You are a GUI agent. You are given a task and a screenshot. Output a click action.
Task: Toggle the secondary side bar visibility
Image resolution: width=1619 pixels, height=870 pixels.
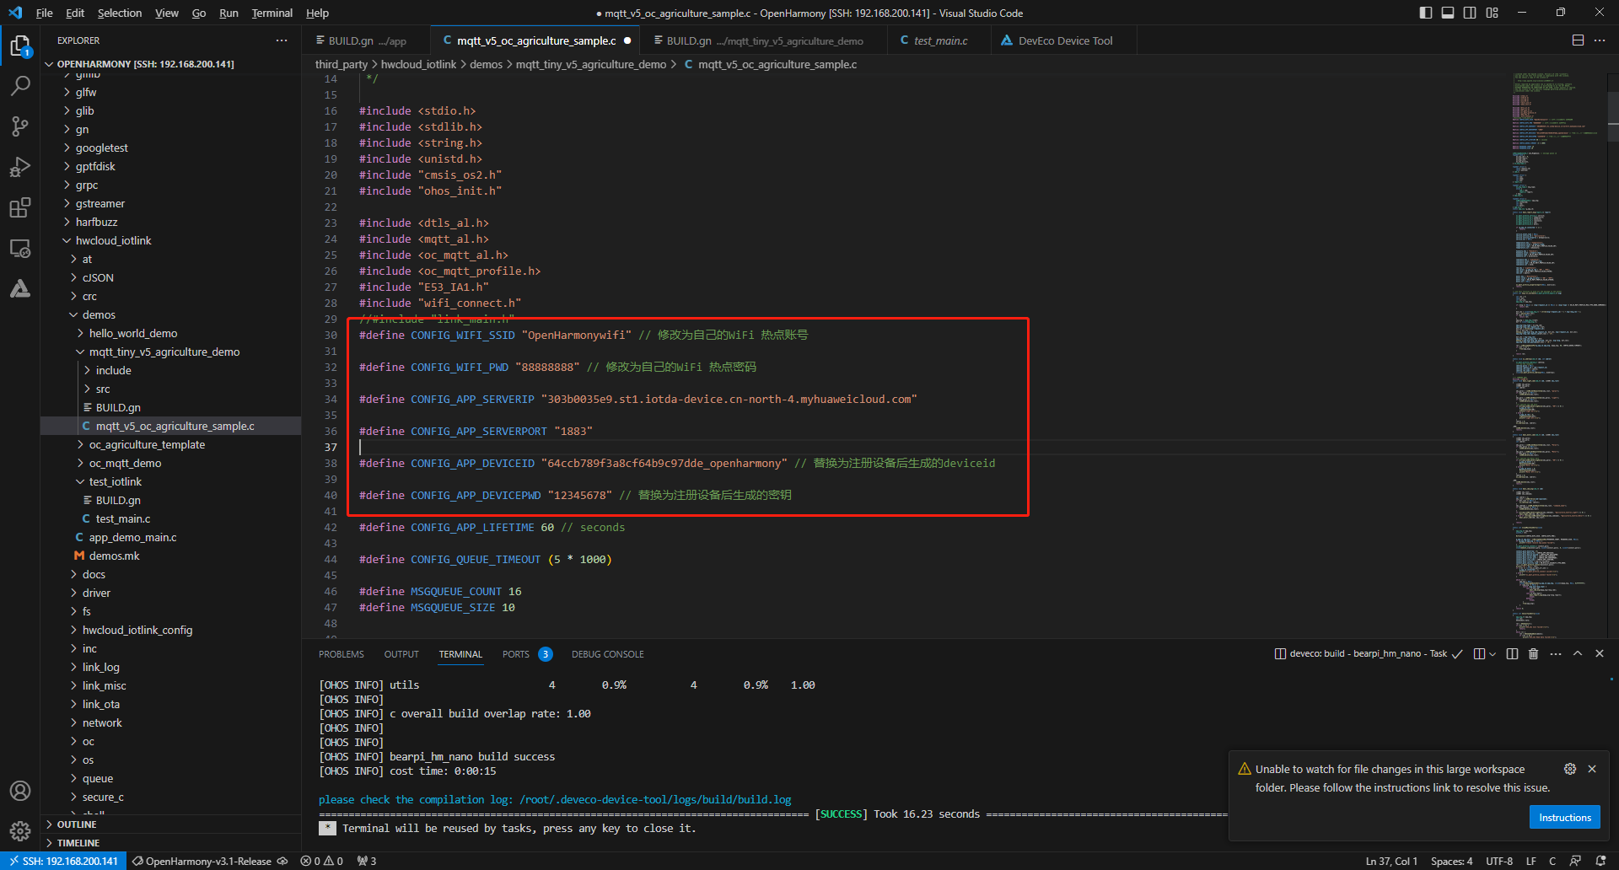1470,13
